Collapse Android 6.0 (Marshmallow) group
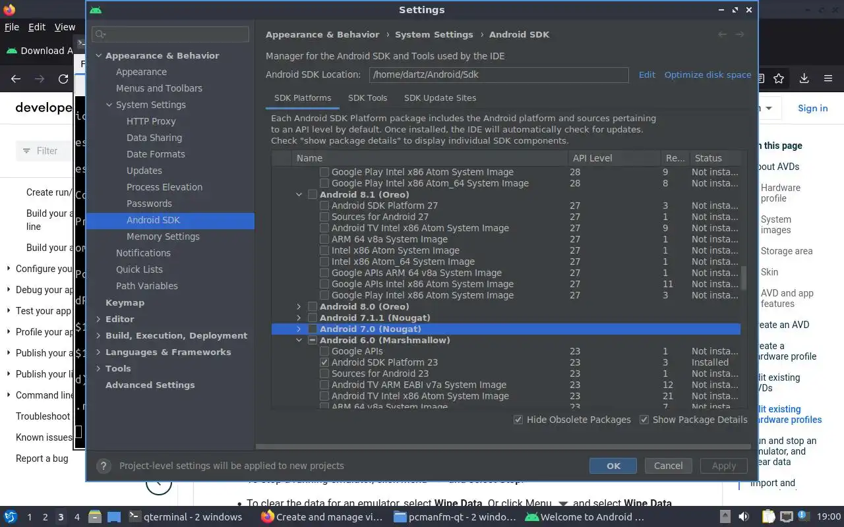This screenshot has width=844, height=527. (299, 340)
